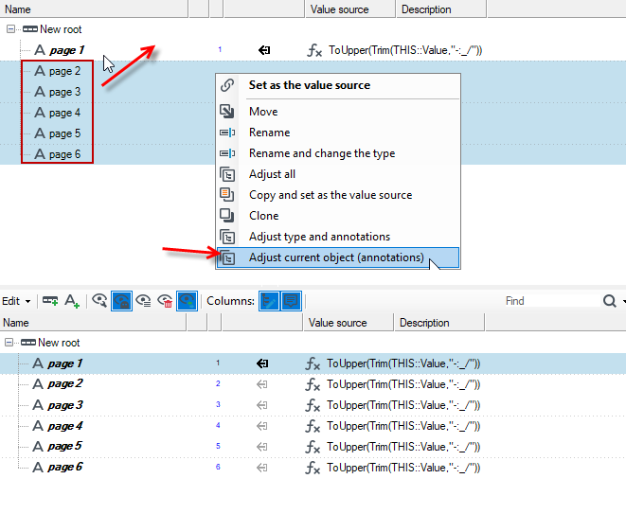This screenshot has width=626, height=514.
Task: Click the add attribute A-plus icon
Action: tap(72, 301)
